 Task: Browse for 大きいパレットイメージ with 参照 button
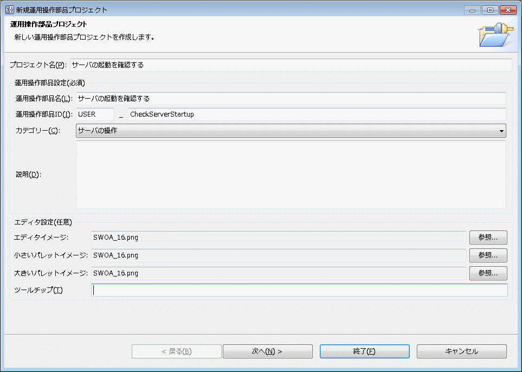pos(488,273)
